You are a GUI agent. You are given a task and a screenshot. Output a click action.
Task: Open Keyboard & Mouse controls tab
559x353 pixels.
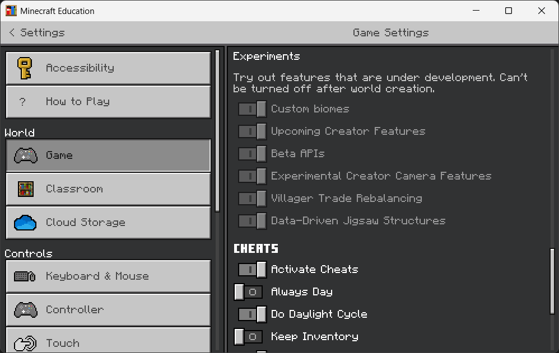point(108,276)
